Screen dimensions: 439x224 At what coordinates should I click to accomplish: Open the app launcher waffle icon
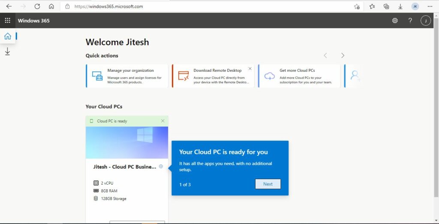[x=8, y=21]
